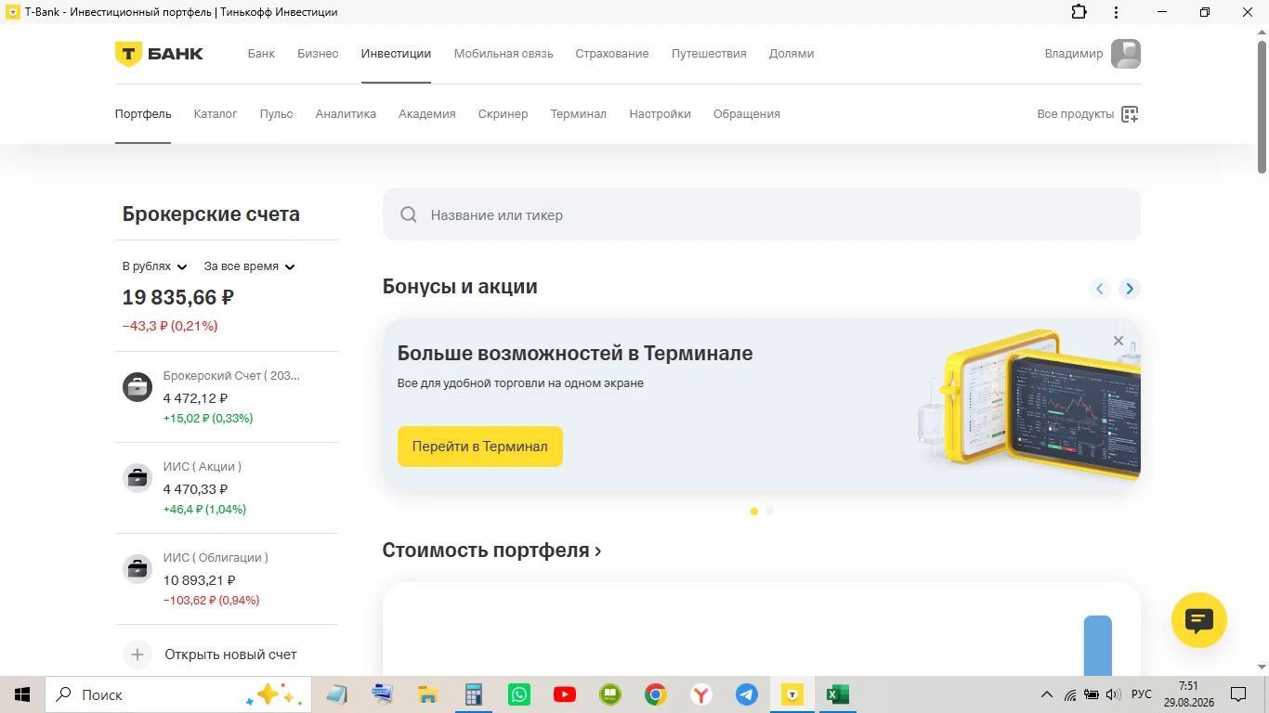Image resolution: width=1269 pixels, height=713 pixels.
Task: Show the next bonus banner
Action: tap(1130, 289)
